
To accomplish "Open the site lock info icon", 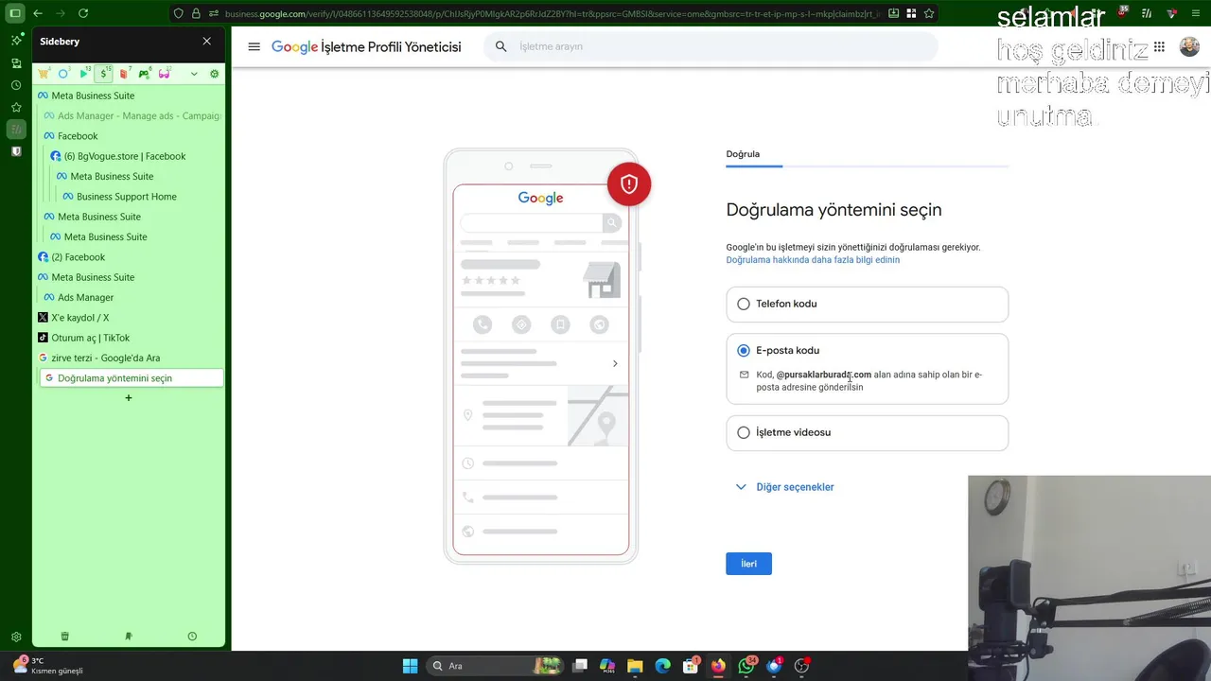I will coord(196,13).
